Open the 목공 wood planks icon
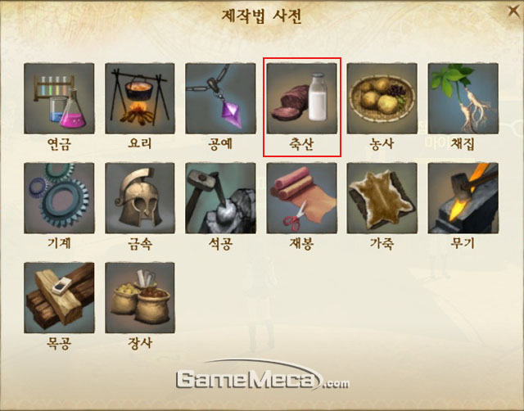This screenshot has height=411, width=524. [x=59, y=298]
